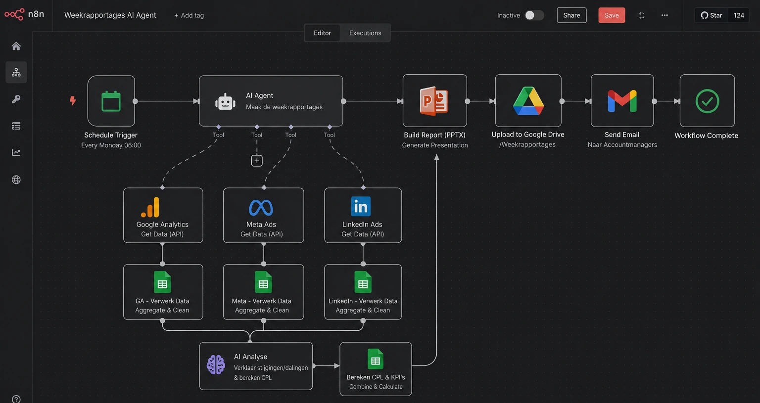Click the workflow history icon

(642, 15)
